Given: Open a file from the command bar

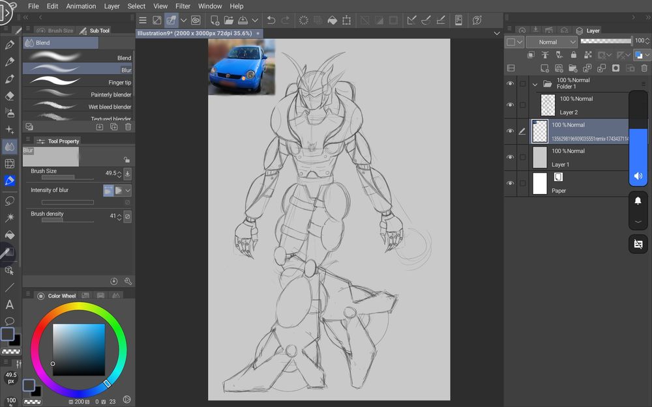Looking at the screenshot, I should click(x=229, y=20).
